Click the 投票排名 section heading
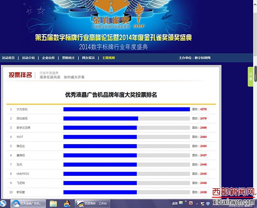Viewport: 257px width, 208px height. click(x=20, y=75)
